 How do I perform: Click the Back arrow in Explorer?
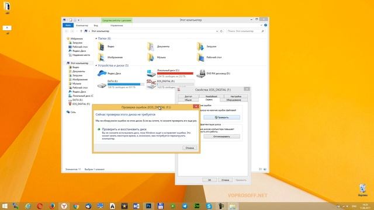(x=67, y=31)
